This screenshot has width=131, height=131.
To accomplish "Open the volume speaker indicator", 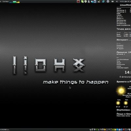I will (x=117, y=2).
